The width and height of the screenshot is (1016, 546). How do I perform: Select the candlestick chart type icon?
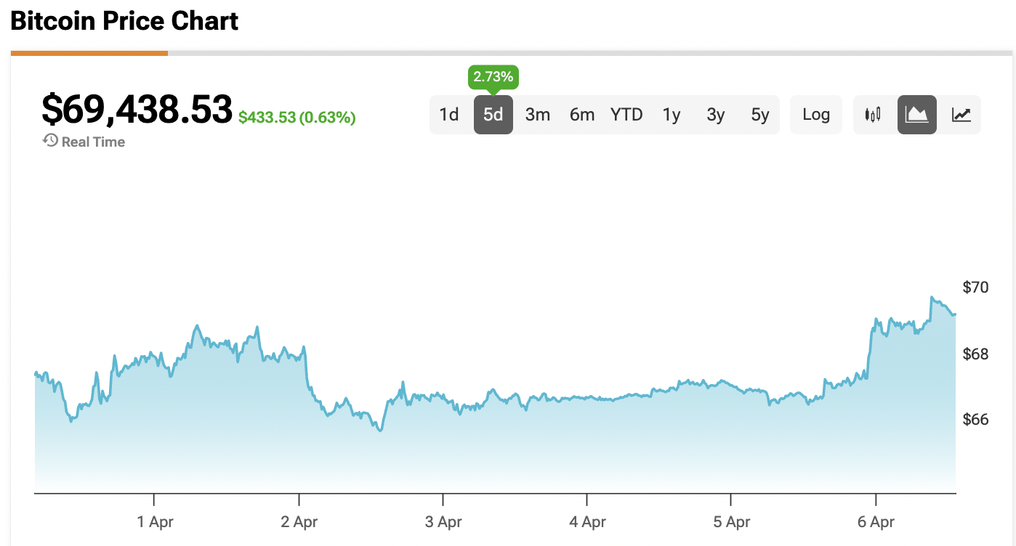pyautogui.click(x=872, y=114)
